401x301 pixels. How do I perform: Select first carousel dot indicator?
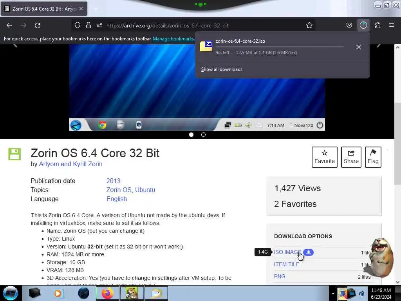pos(191,135)
